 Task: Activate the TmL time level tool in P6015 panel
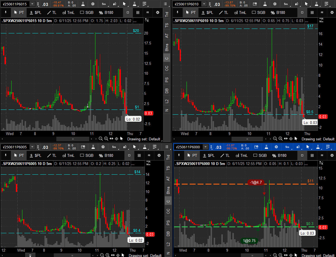(68, 12)
